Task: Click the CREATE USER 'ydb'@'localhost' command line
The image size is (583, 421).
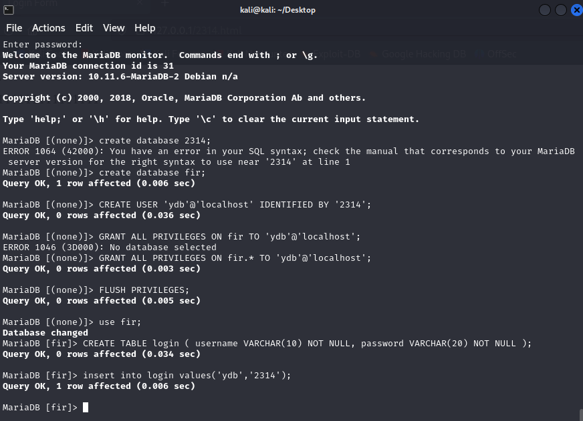Action: point(233,204)
